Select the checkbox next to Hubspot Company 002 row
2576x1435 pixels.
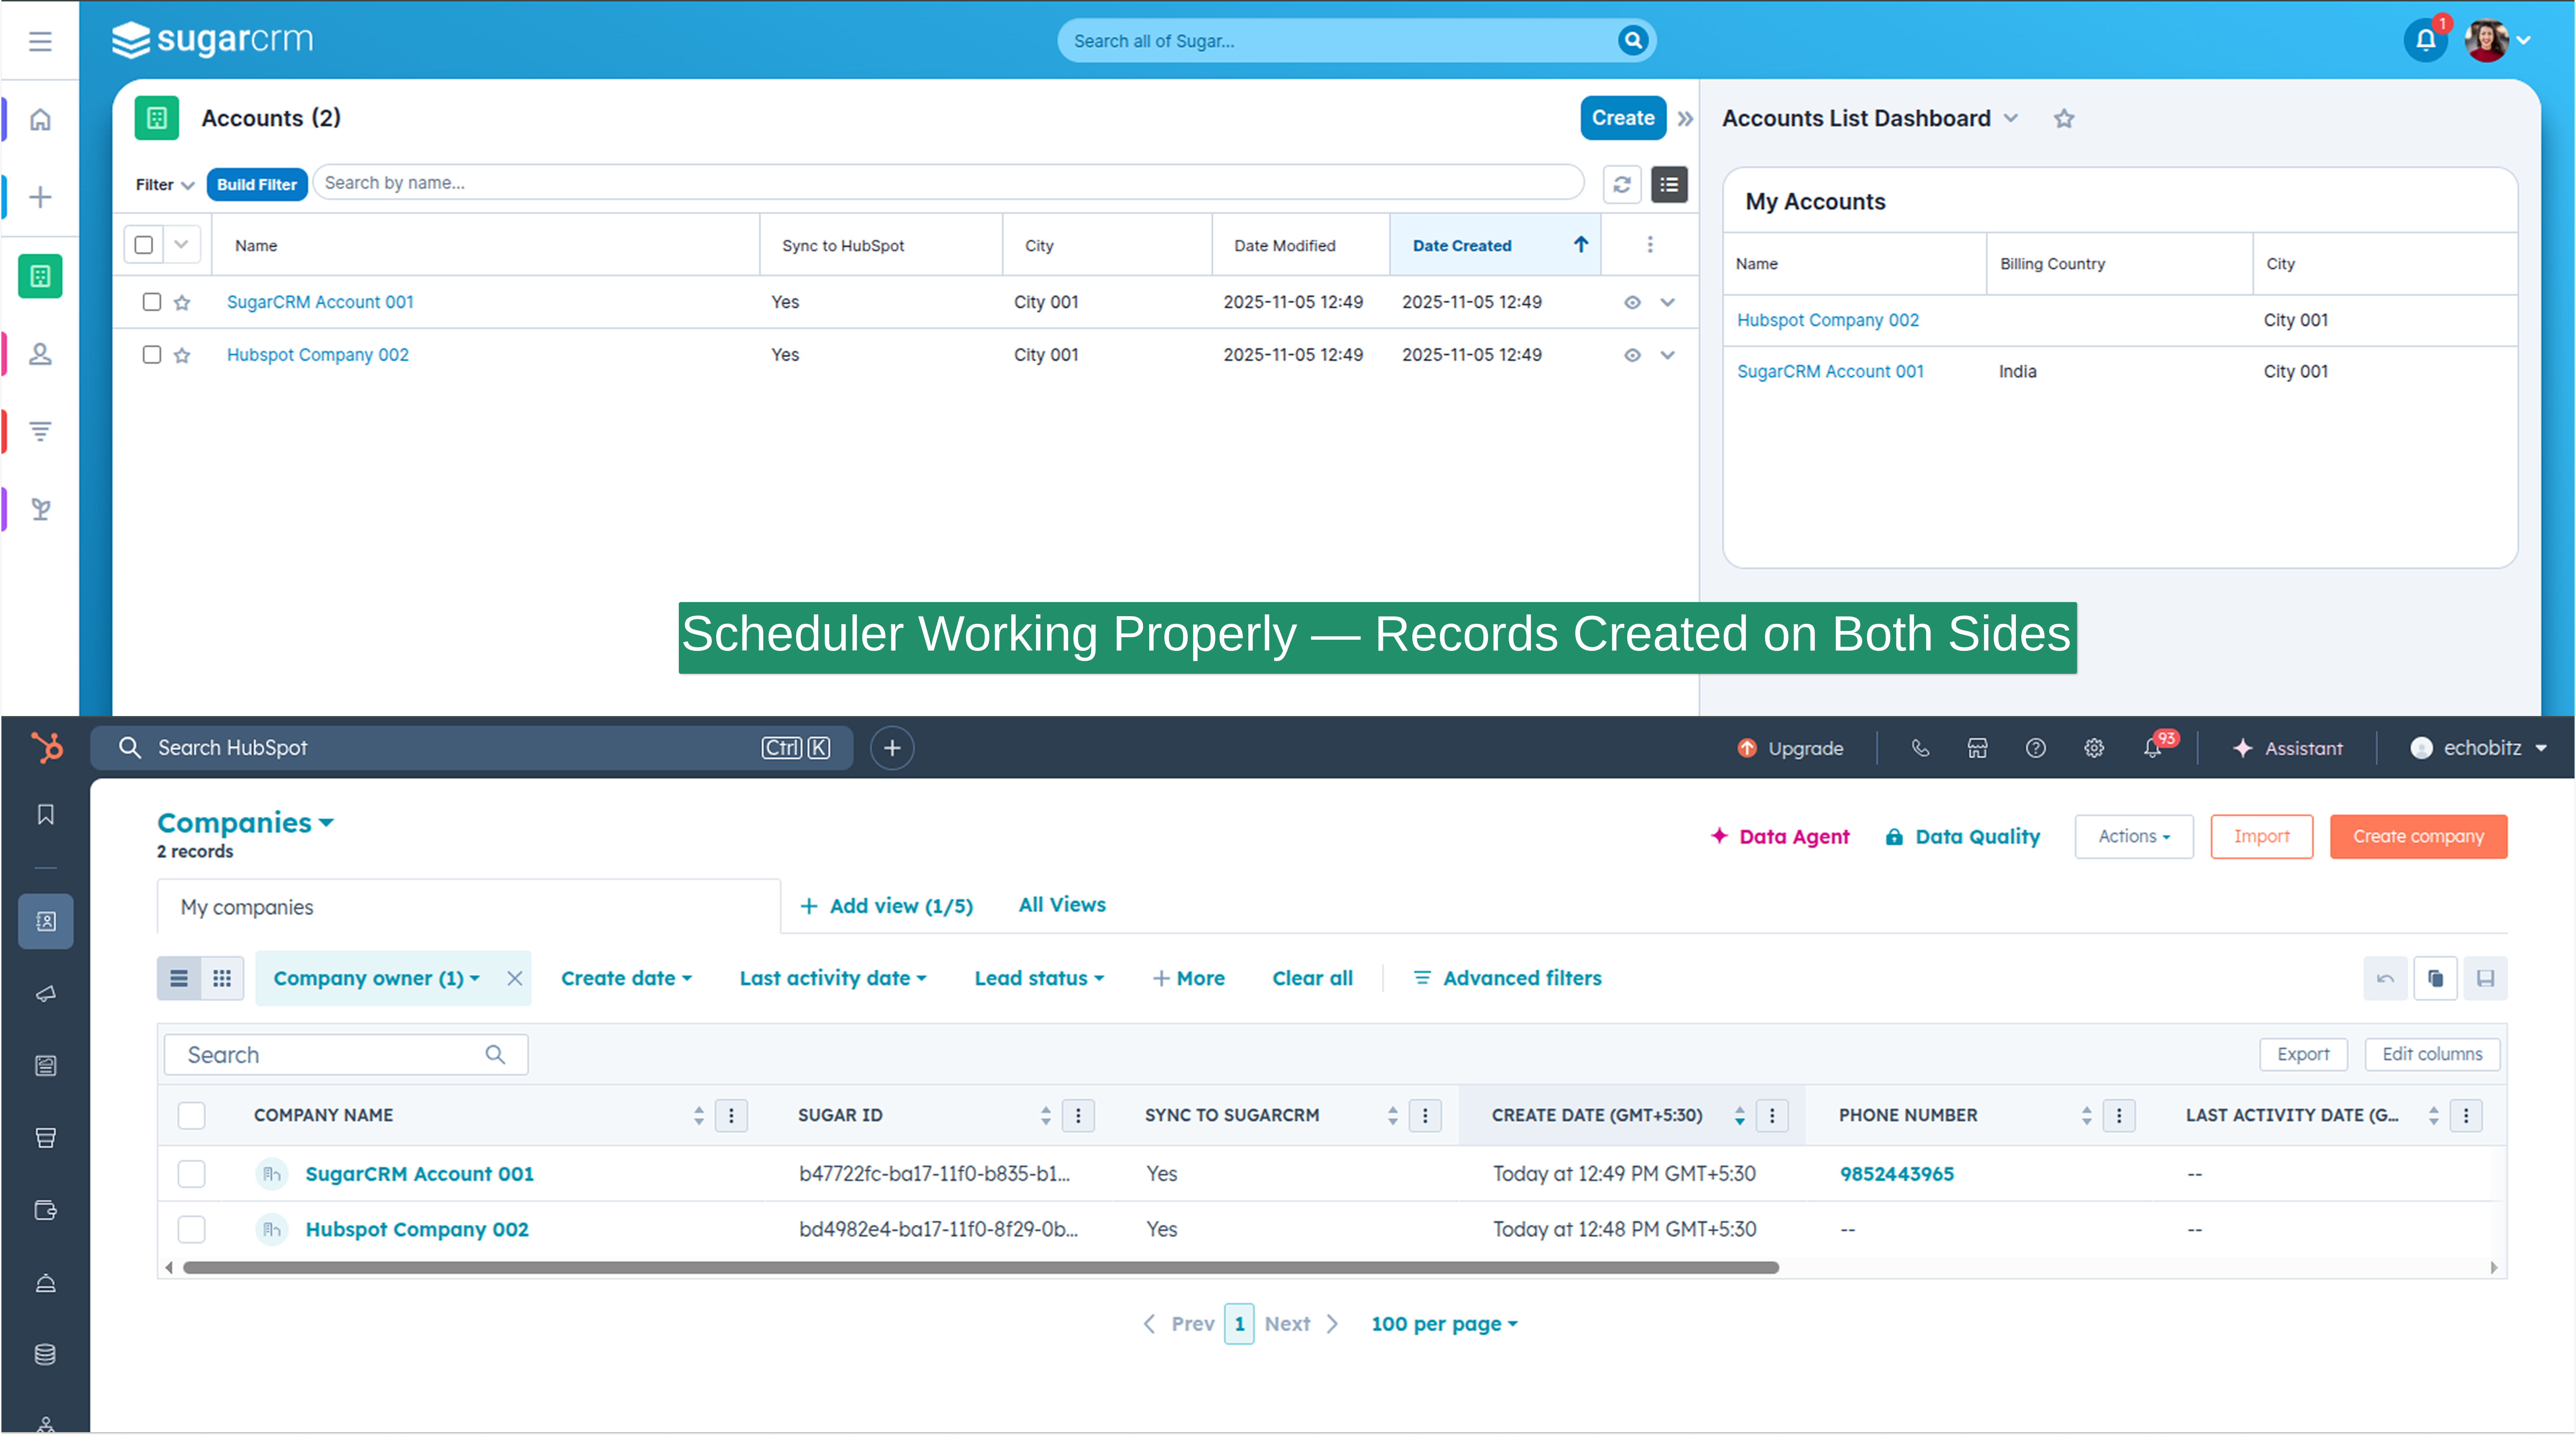[x=152, y=354]
